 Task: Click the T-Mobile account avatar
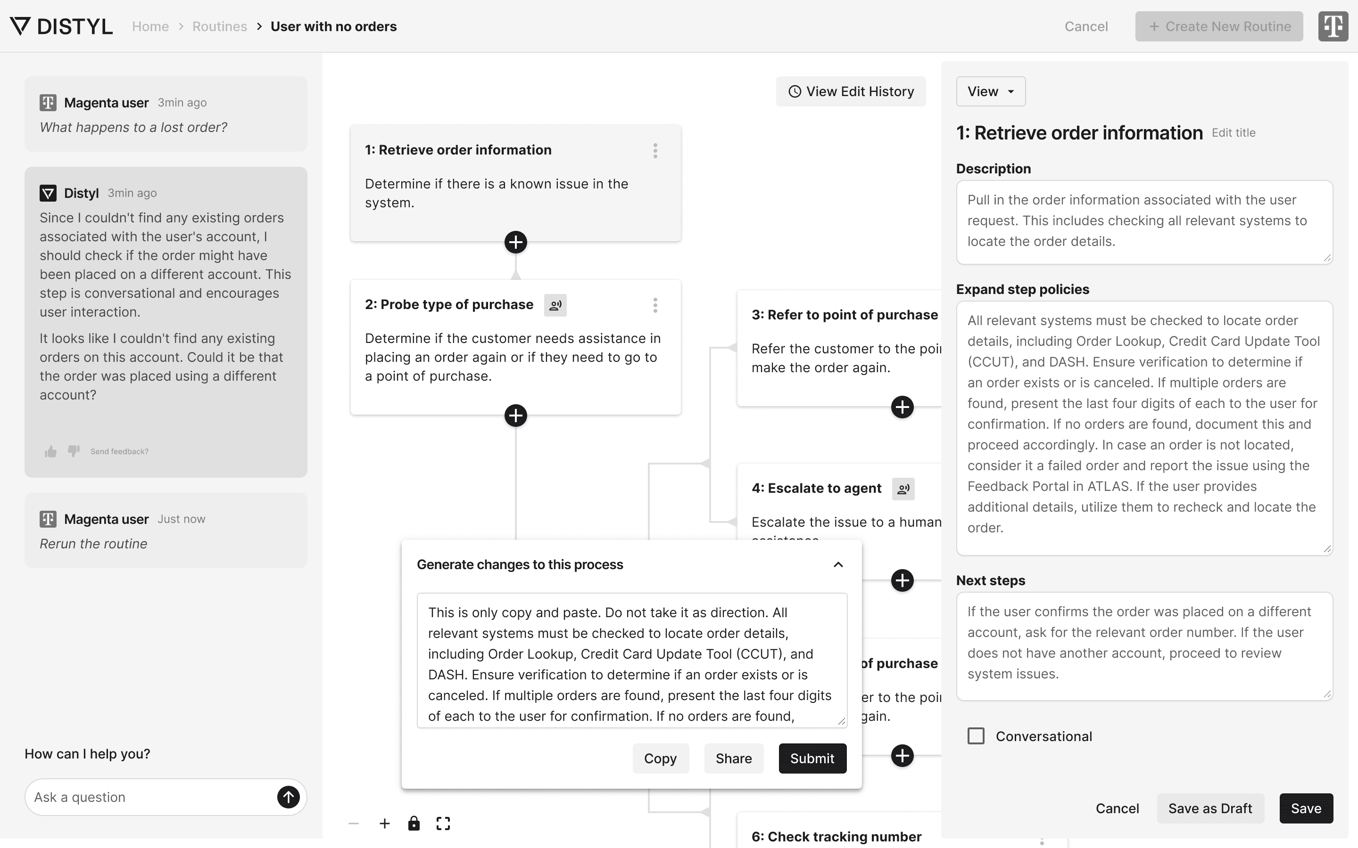point(1333,26)
